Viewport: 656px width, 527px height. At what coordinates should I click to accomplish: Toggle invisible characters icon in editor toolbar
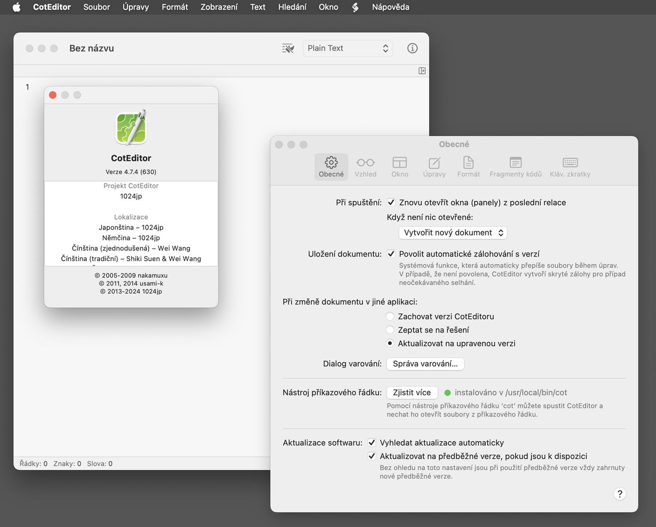tap(288, 48)
